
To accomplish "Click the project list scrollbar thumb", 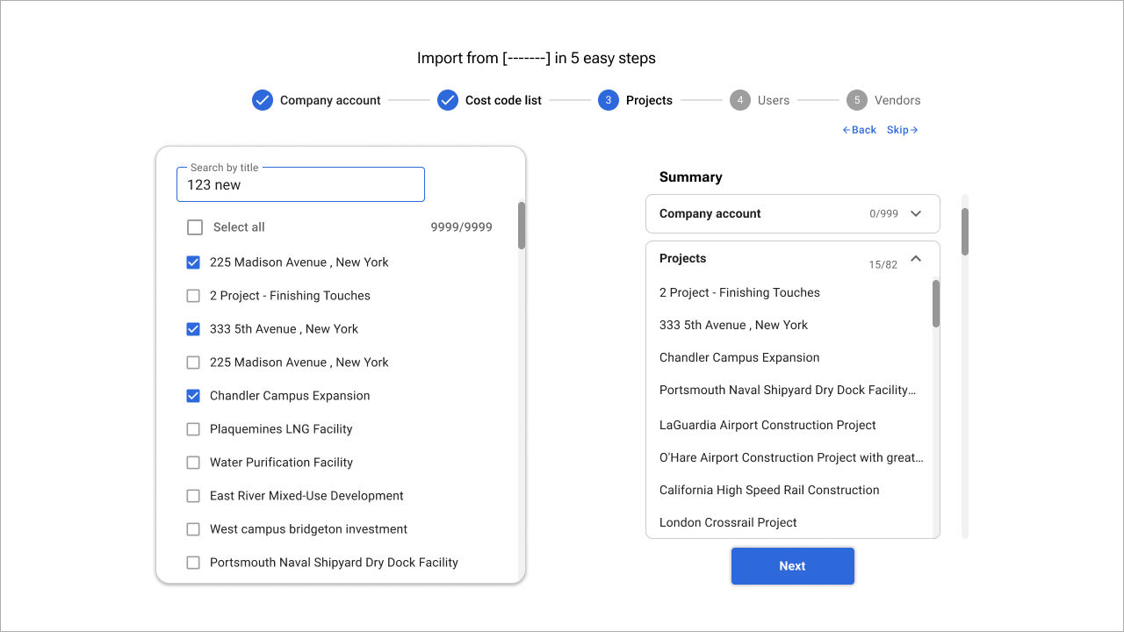I will (x=522, y=226).
